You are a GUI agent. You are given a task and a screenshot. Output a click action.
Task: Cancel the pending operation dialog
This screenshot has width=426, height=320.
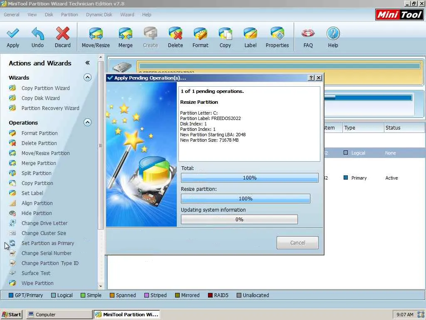tap(297, 243)
